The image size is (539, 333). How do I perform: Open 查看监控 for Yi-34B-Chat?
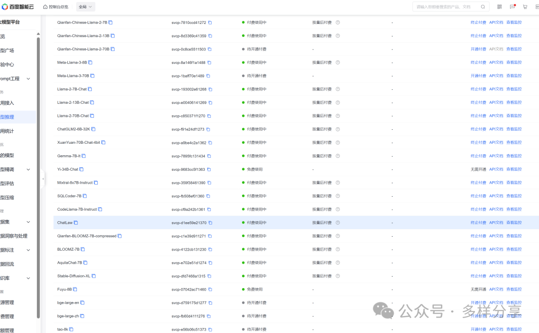pos(514,169)
